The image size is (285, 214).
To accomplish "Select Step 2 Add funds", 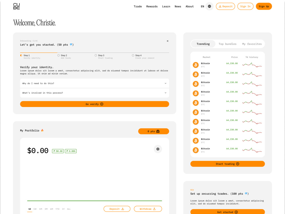I will [x=64, y=56].
